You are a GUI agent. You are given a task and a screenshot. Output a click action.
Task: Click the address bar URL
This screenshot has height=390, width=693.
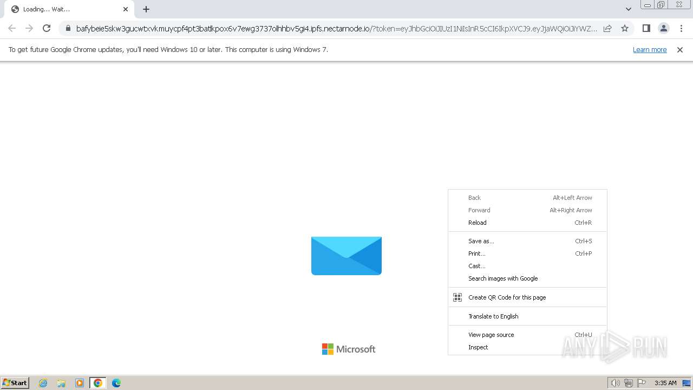click(336, 29)
